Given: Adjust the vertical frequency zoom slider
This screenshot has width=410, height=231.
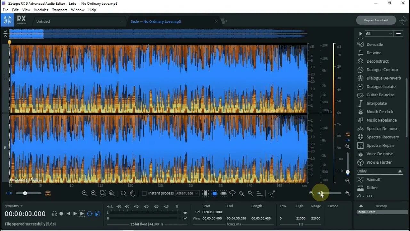Looking at the screenshot, I should coord(348,163).
